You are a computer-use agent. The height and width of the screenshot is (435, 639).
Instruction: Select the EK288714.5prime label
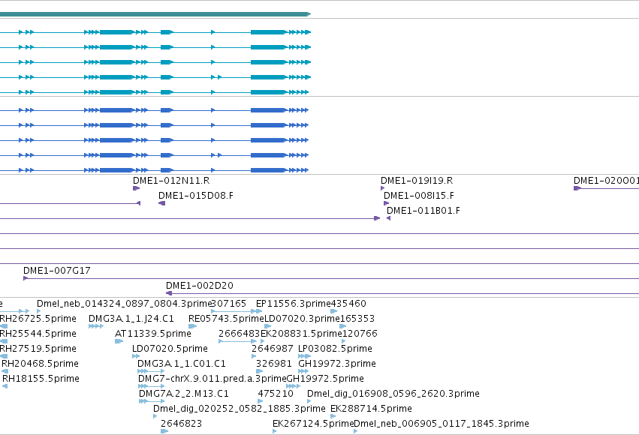[371, 409]
